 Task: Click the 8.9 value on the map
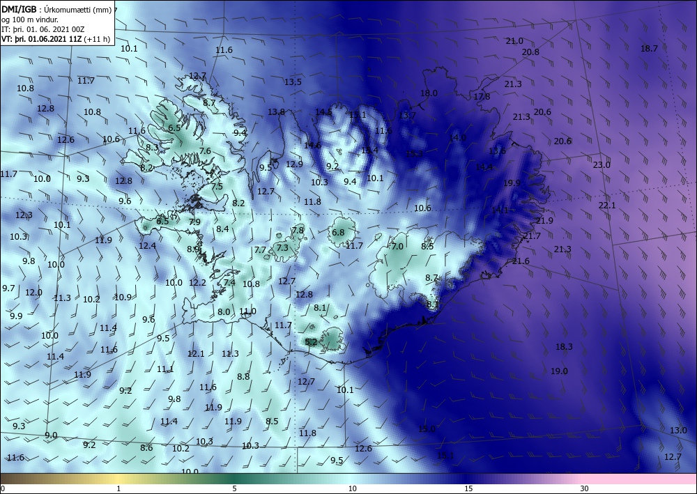pos(193,249)
